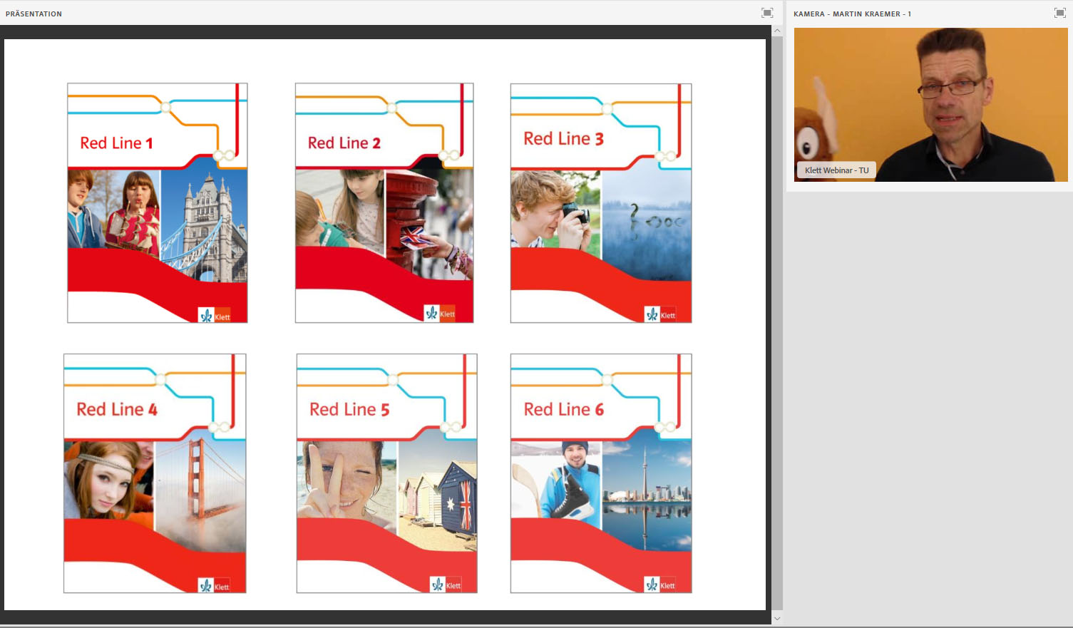Click the 'KAMERA - MARTIN KRAEMER - 1' title
The image size is (1073, 628).
click(852, 14)
